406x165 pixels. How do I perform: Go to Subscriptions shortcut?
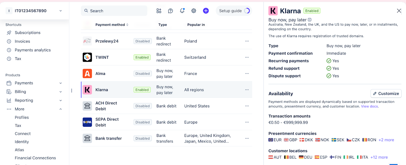(27, 33)
